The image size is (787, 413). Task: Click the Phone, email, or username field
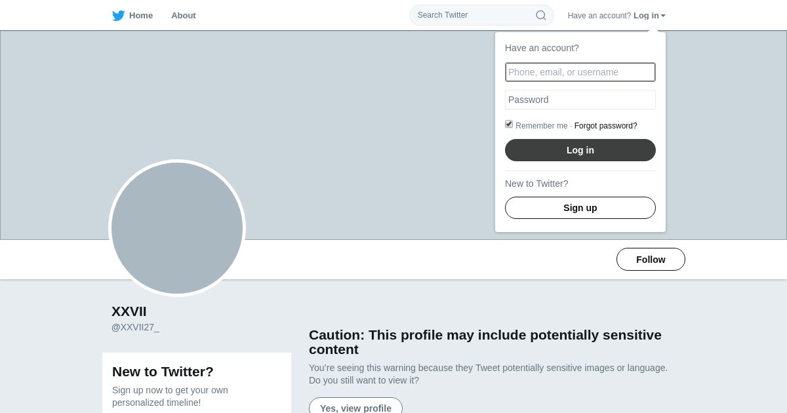pos(580,72)
